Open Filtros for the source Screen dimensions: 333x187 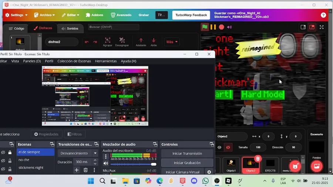click(x=74, y=134)
